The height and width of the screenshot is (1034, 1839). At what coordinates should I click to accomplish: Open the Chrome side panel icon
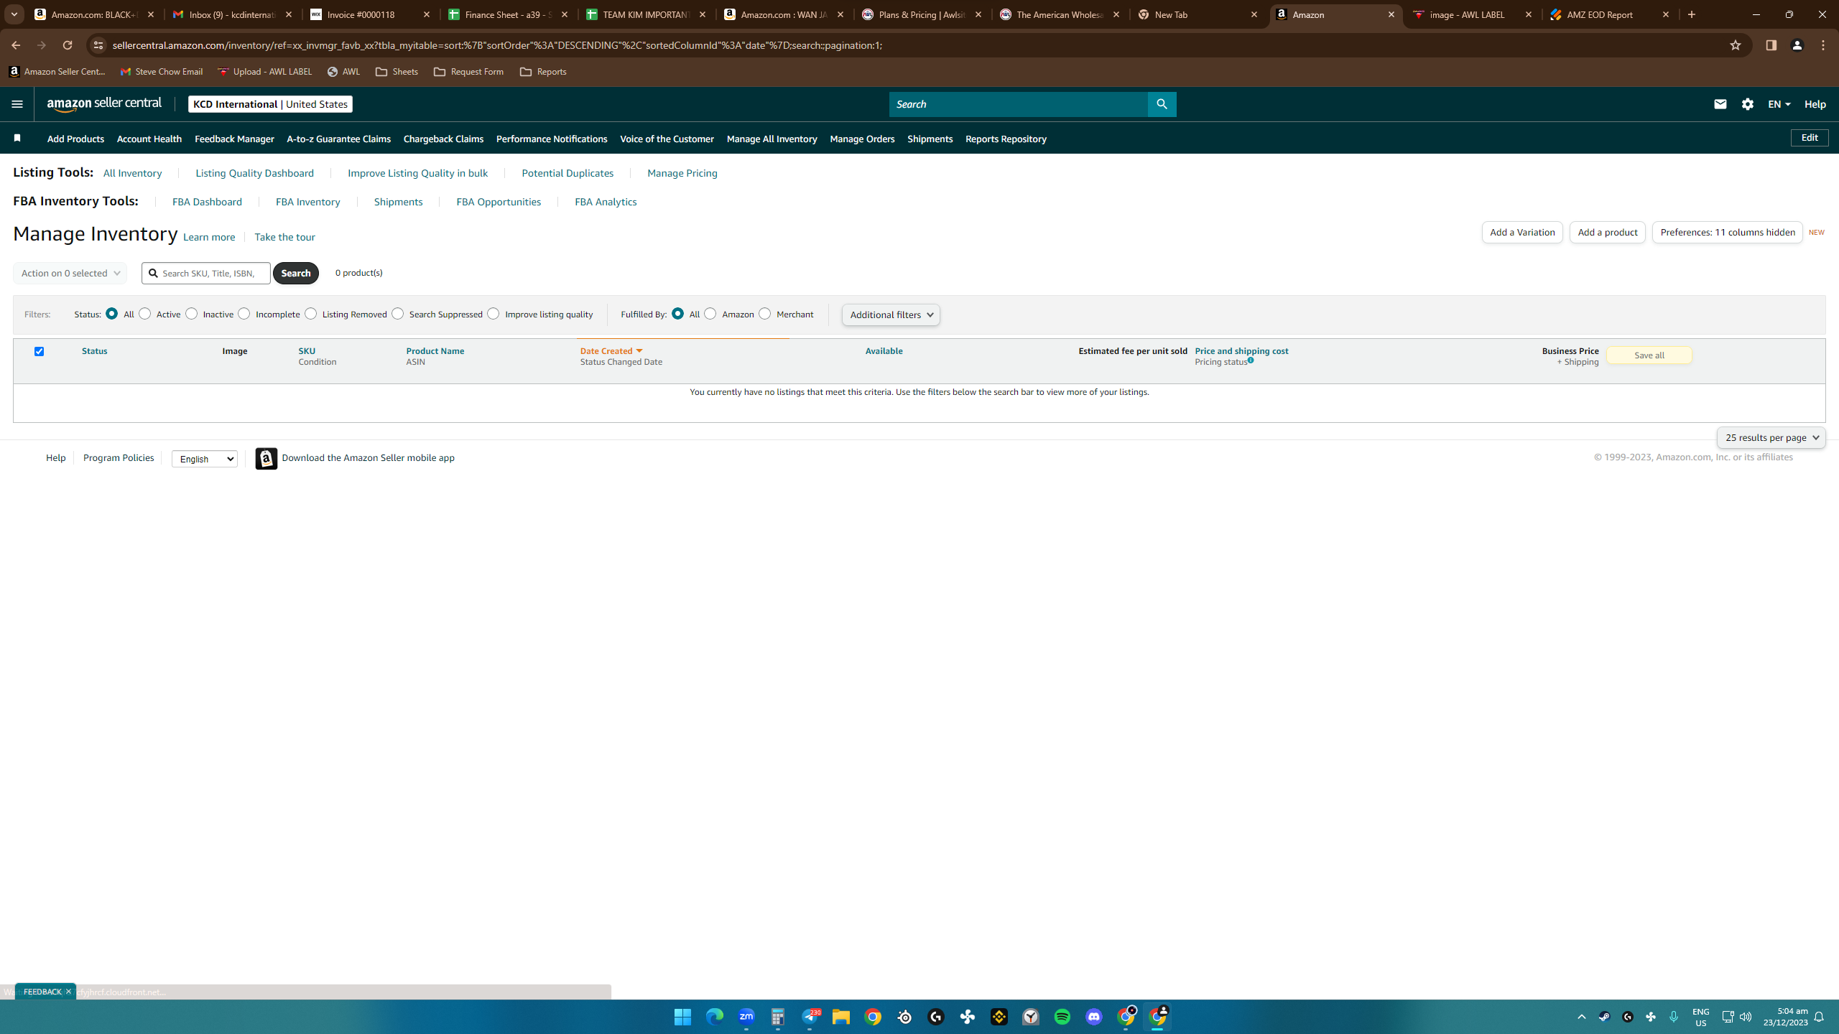tap(1771, 45)
